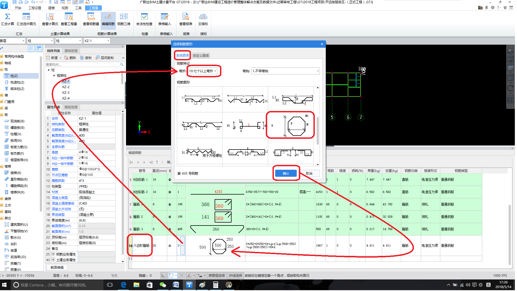Select 现浇板(B) in navigation tree
Viewport: 517px width, 291px height.
(x=17, y=121)
